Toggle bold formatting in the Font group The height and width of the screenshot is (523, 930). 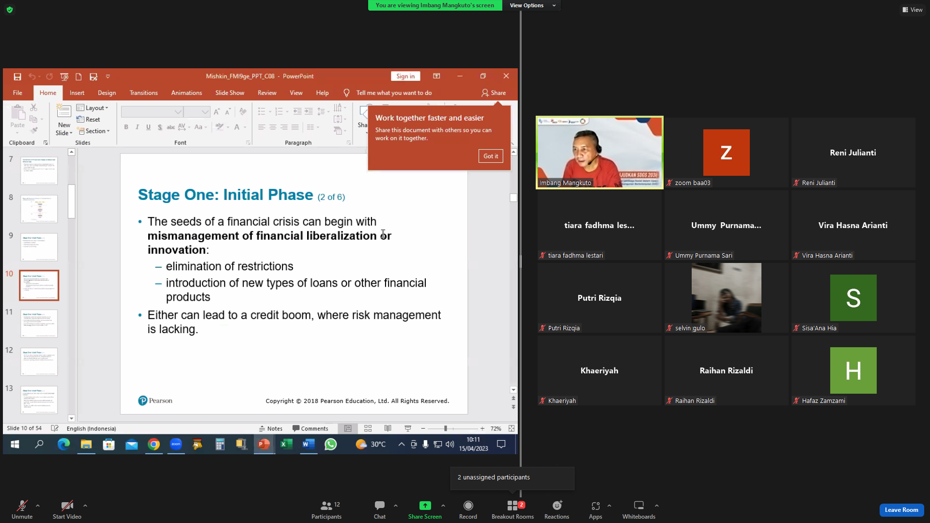click(126, 127)
